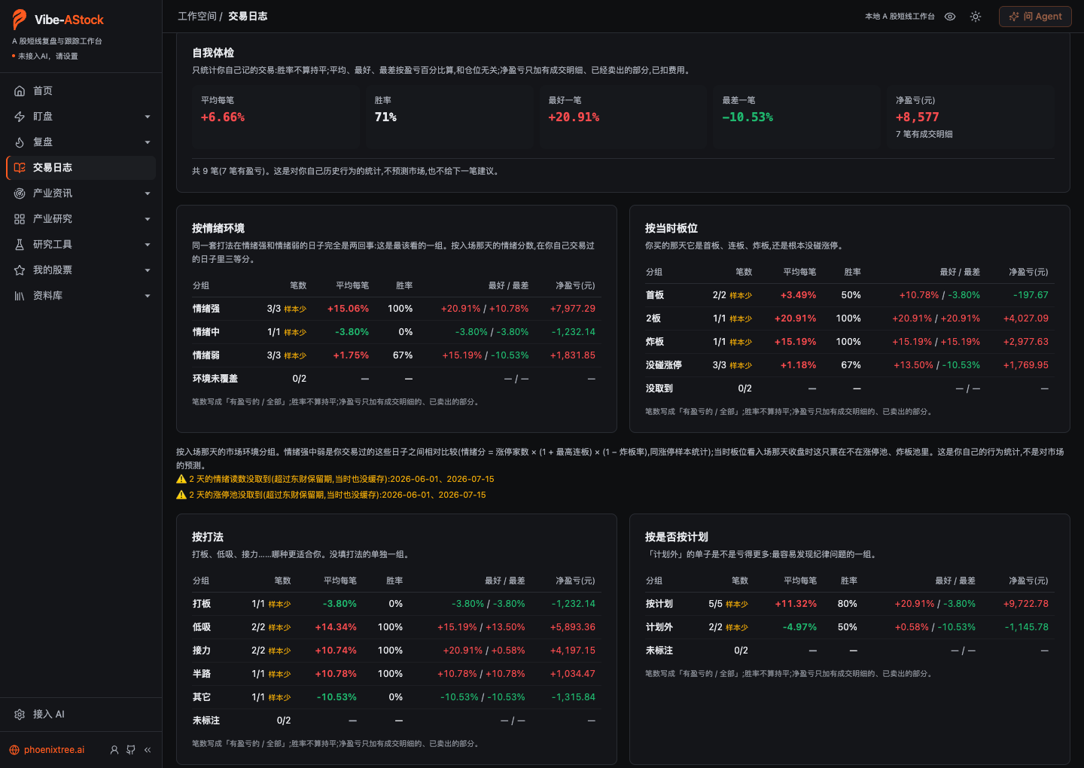Viewport: 1084px width, 768px height.
Task: Expand the 产业研究 submenu arrow
Action: 148,219
